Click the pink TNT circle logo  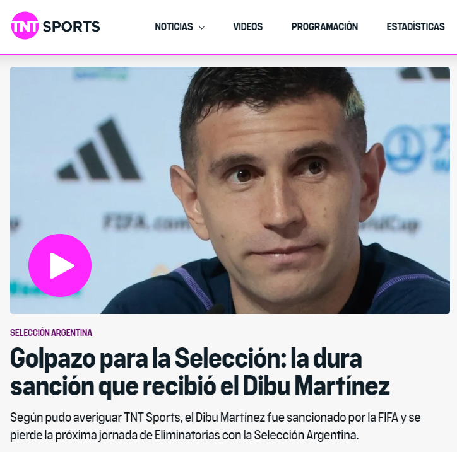(x=25, y=26)
